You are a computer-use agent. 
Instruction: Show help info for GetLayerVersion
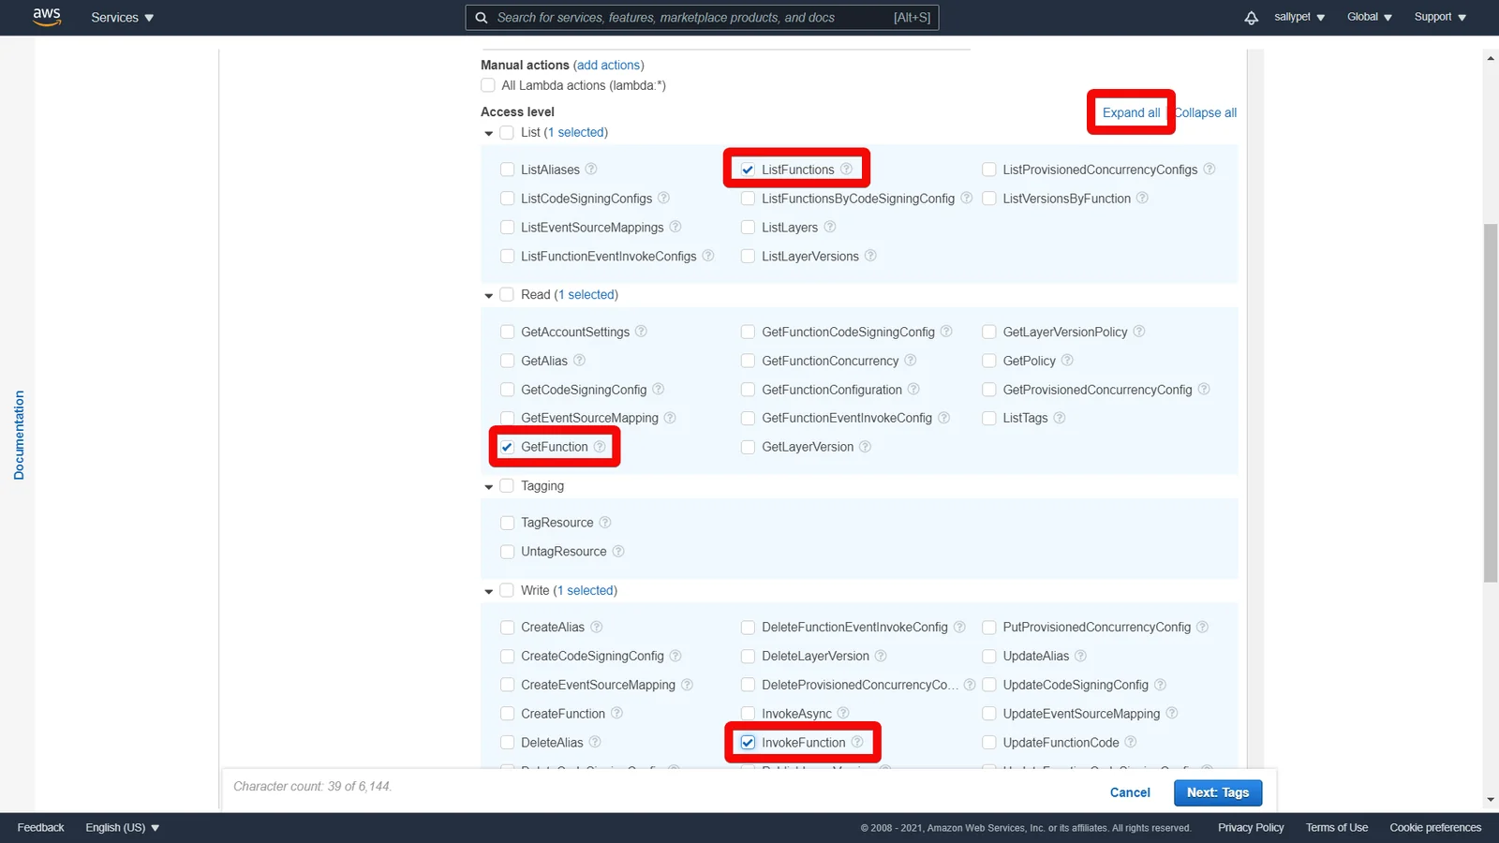coord(866,447)
